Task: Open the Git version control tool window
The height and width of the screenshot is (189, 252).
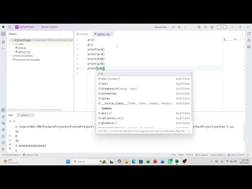Action: click(3, 149)
